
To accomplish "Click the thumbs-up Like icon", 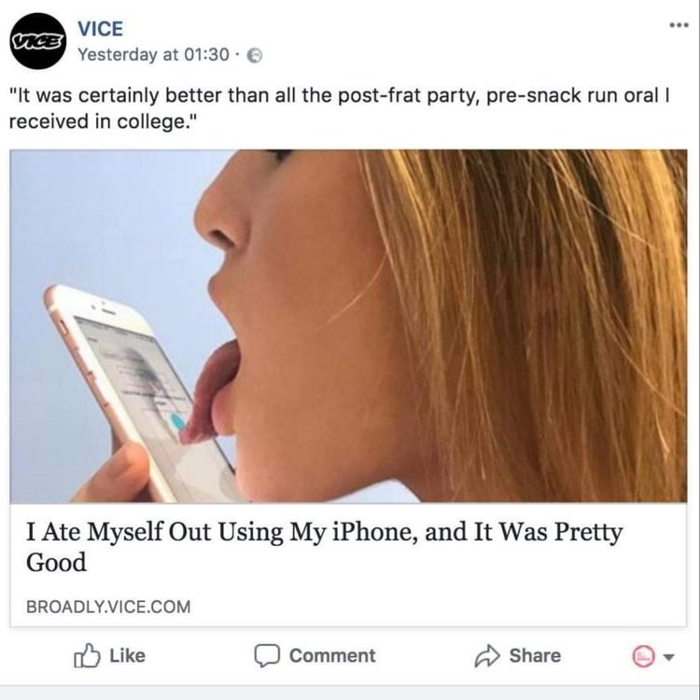I will (x=86, y=656).
